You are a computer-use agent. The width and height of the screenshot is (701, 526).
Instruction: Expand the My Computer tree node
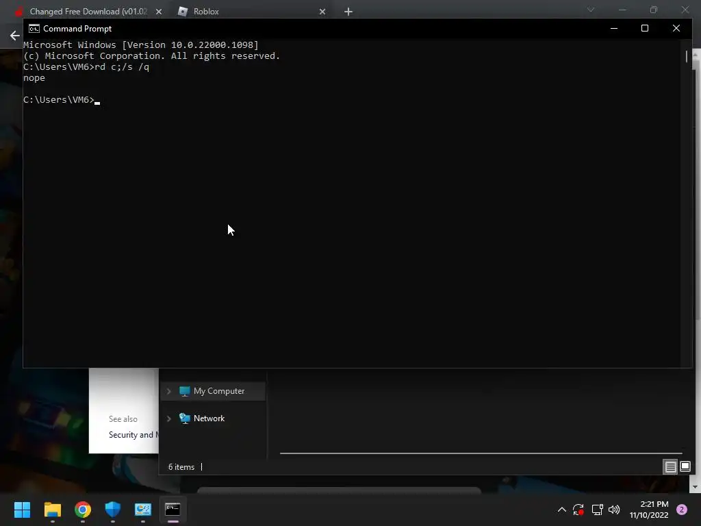pos(168,391)
